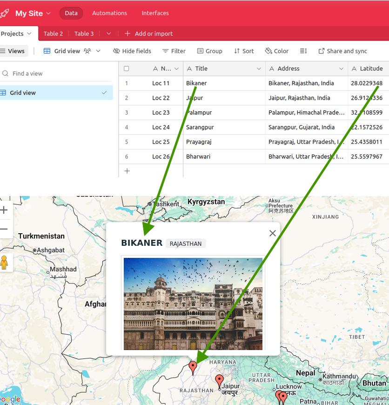Click the Bikaner map marker
Screen dimensions: 389x405
point(193,368)
